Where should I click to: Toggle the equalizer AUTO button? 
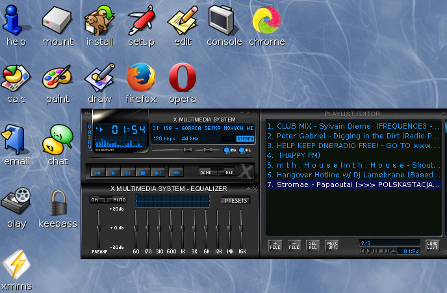[x=116, y=199]
